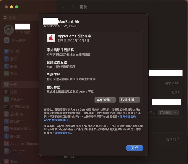This screenshot has height=164, width=188.
Task: Click the magnifier icon in the search field
Action: tap(5, 18)
